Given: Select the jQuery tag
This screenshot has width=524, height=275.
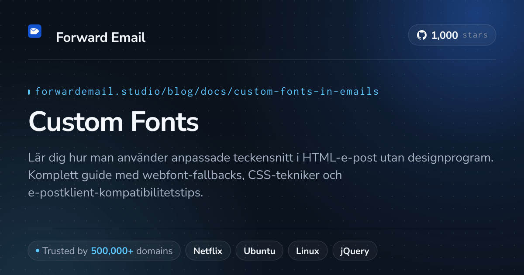Looking at the screenshot, I should 355,251.
